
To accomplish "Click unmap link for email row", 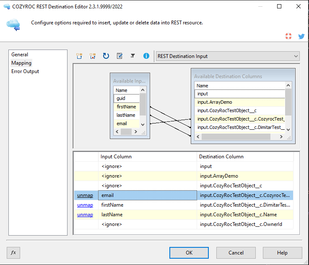I will [85, 195].
